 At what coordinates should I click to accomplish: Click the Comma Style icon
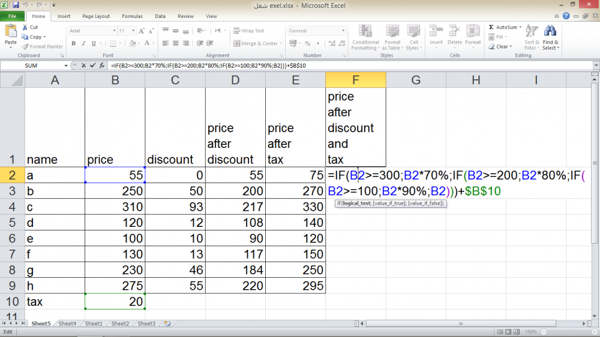(x=317, y=44)
